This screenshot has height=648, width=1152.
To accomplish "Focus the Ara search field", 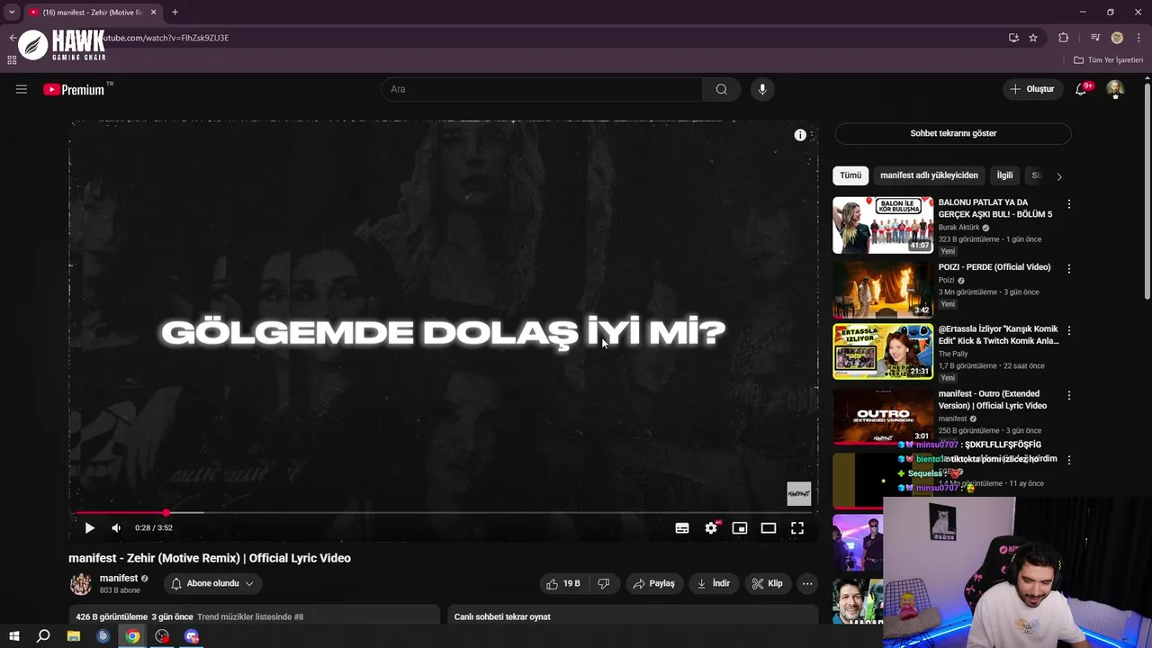I will point(542,89).
